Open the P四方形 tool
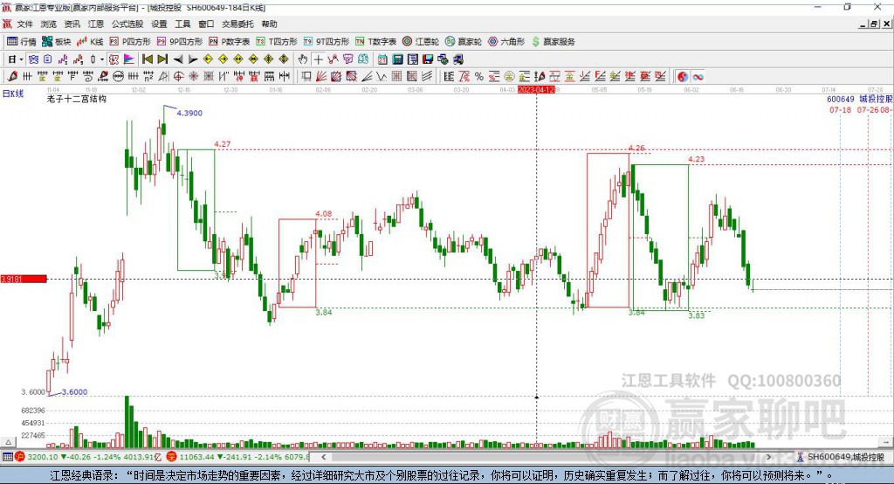Viewport: 894px width, 484px height. tap(130, 42)
